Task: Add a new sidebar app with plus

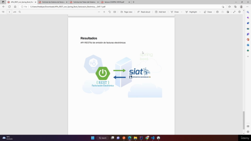Action: coord(248,56)
